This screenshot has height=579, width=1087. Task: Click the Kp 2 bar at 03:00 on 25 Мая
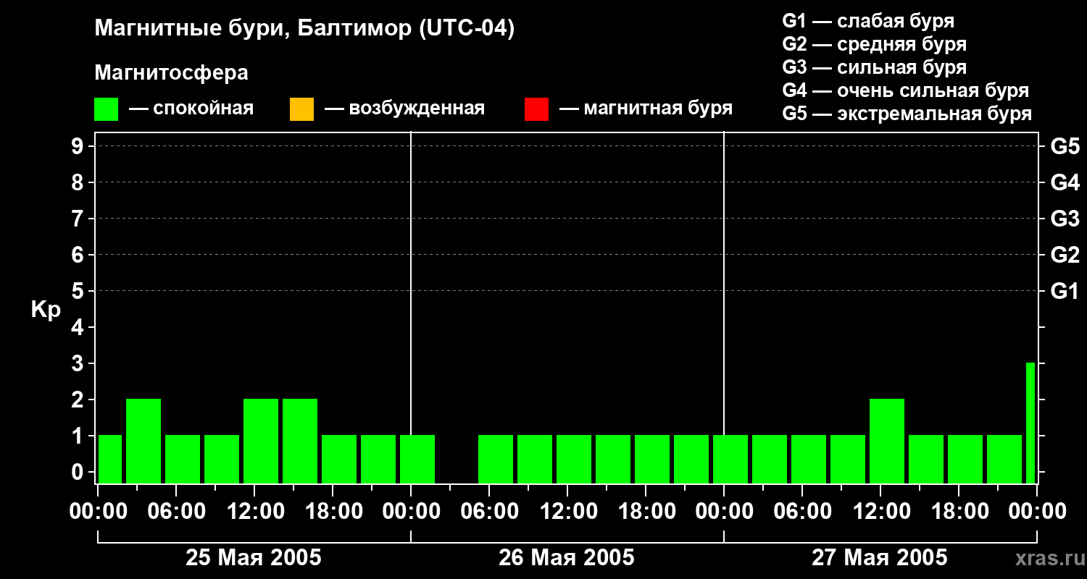click(143, 441)
